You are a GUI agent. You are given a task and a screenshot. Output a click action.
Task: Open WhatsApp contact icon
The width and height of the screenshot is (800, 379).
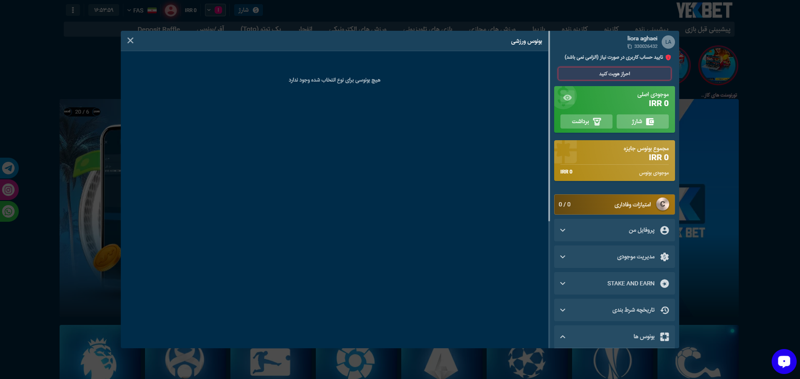tap(8, 212)
